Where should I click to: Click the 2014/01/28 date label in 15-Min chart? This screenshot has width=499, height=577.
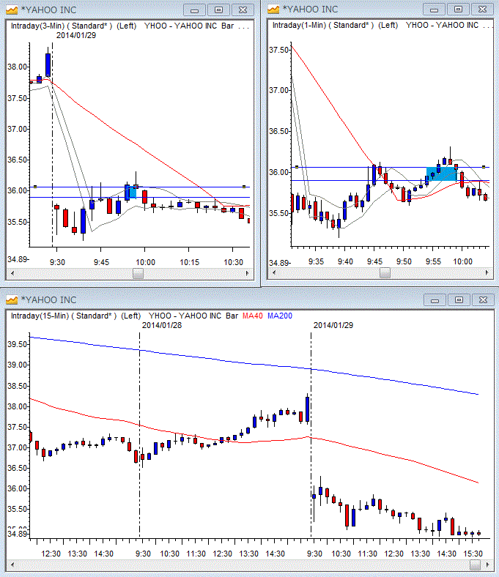coord(162,325)
